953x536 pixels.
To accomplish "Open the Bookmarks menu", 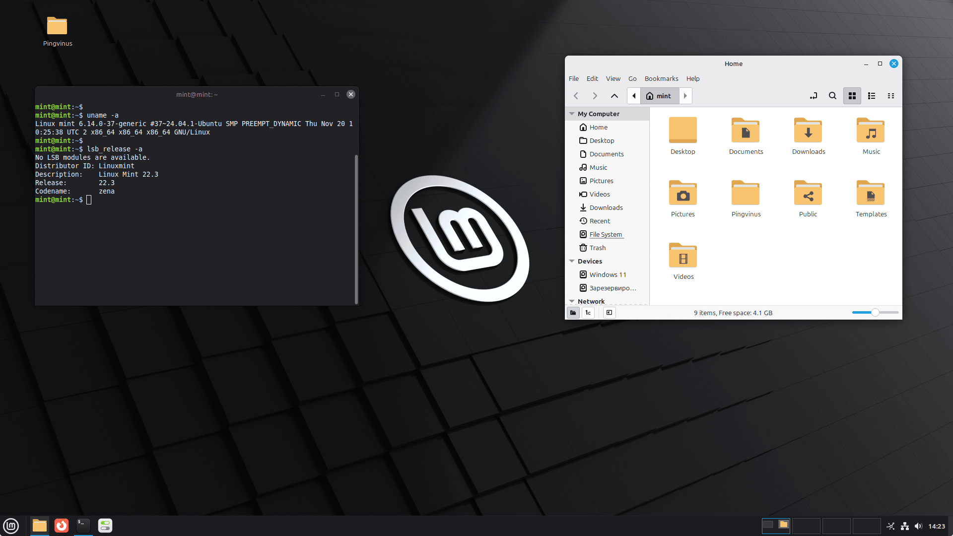I will (661, 78).
